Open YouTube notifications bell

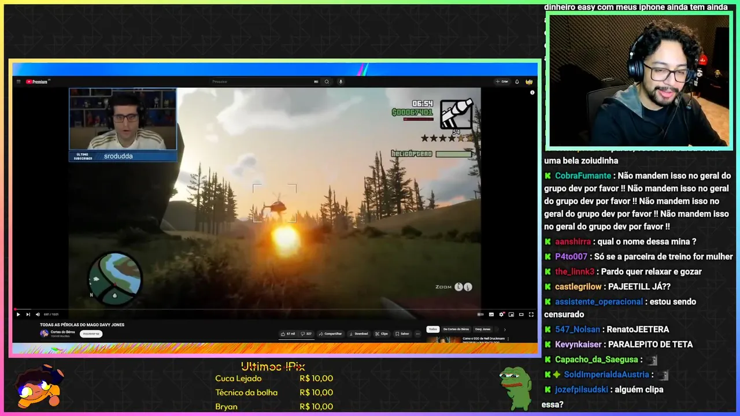click(x=517, y=81)
